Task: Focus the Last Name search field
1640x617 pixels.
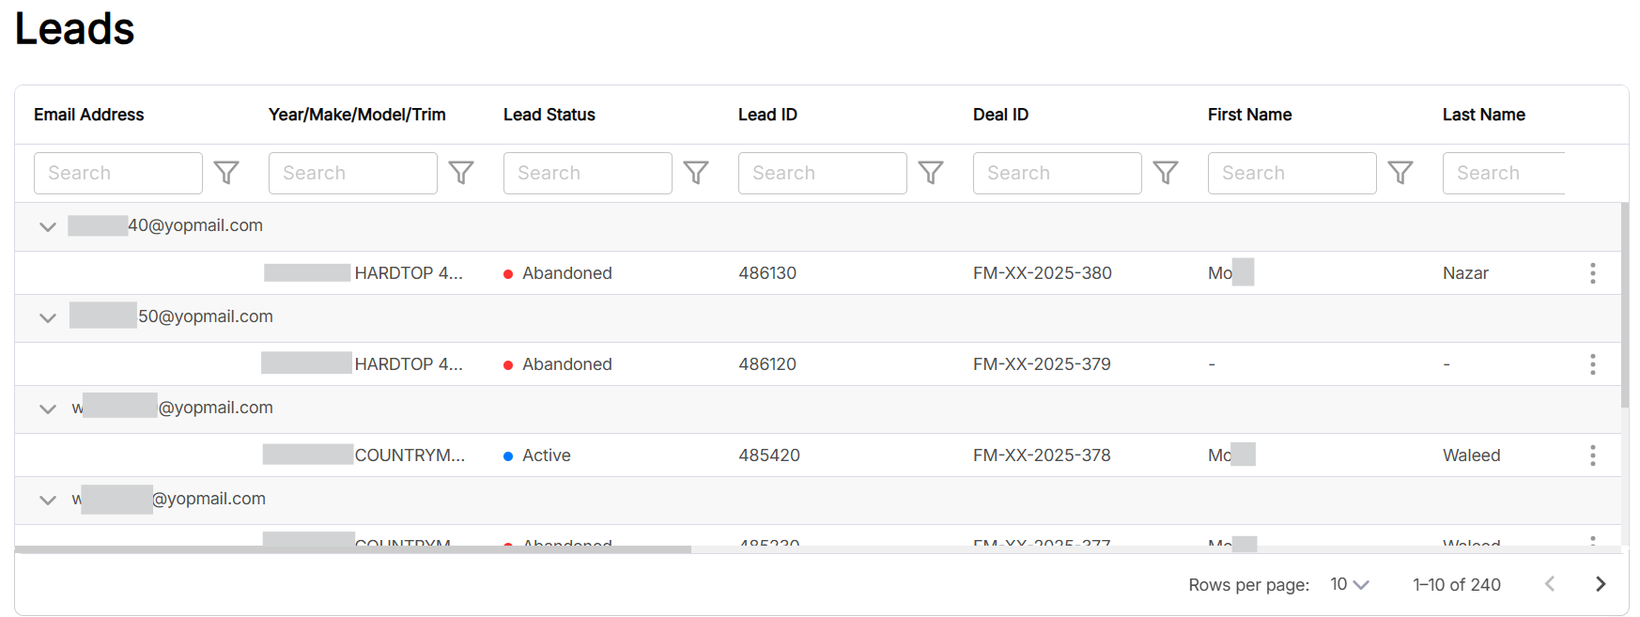Action: pyautogui.click(x=1504, y=173)
